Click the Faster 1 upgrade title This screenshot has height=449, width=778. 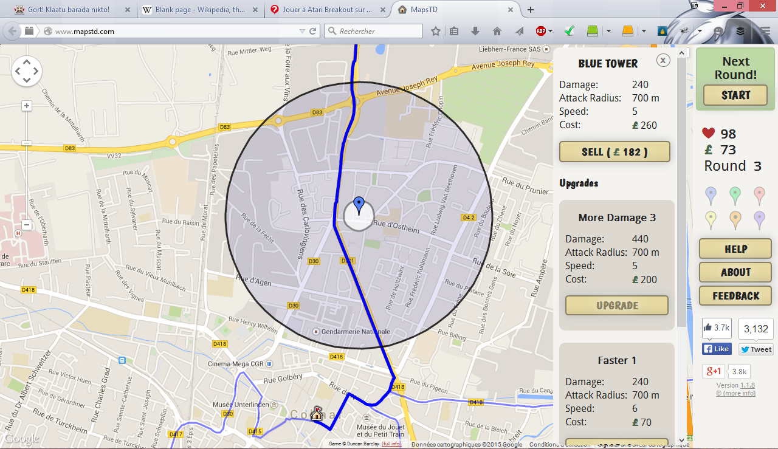coord(617,360)
